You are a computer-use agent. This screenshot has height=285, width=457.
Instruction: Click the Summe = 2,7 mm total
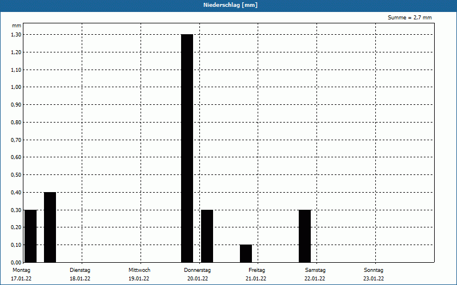(410, 18)
